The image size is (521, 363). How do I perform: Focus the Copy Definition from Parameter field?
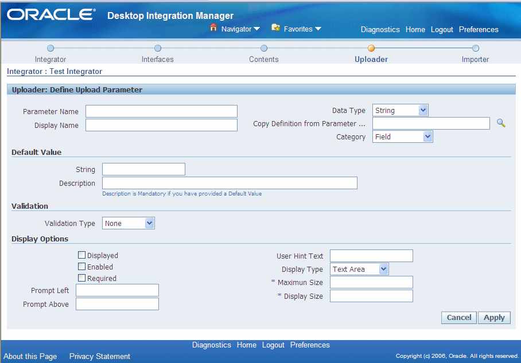click(x=431, y=123)
